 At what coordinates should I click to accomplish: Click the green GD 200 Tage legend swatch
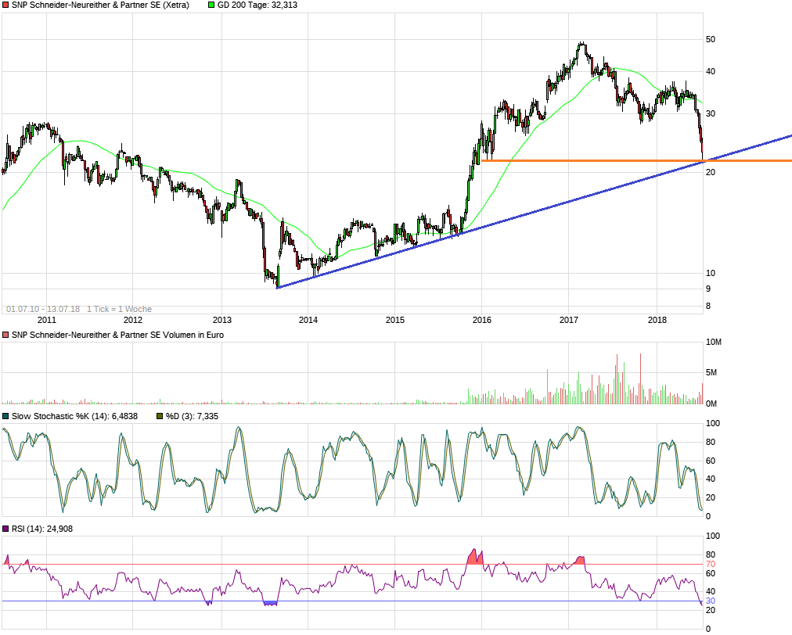tap(211, 5)
